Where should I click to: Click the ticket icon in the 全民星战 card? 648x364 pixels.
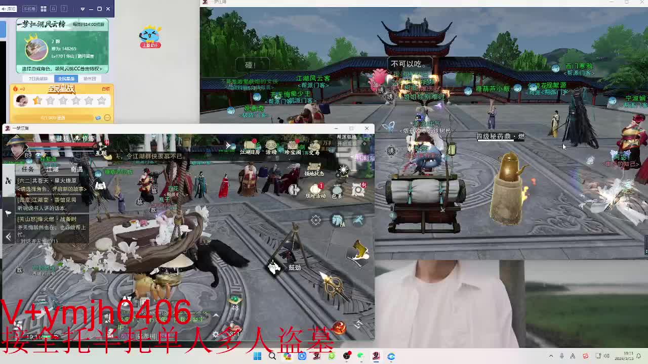tap(98, 118)
